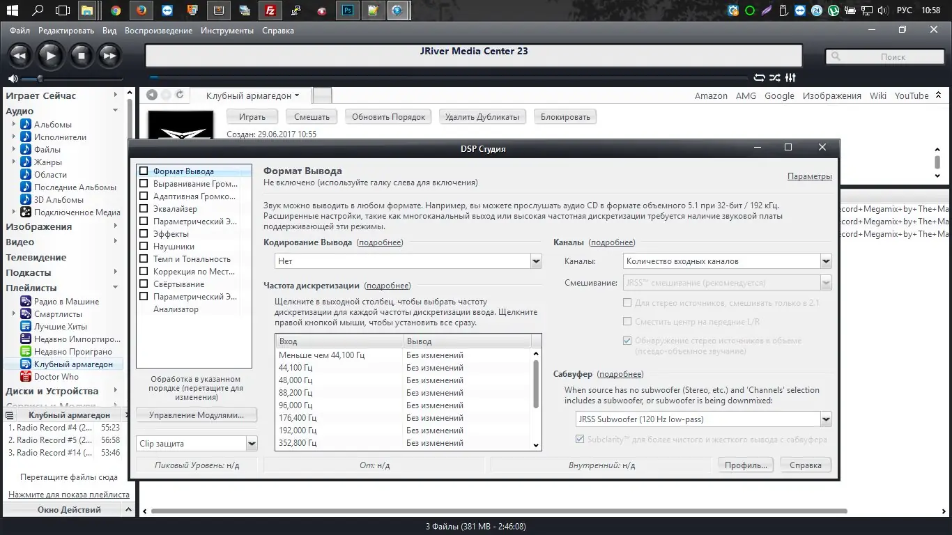Start playback with the Play button

[50, 56]
